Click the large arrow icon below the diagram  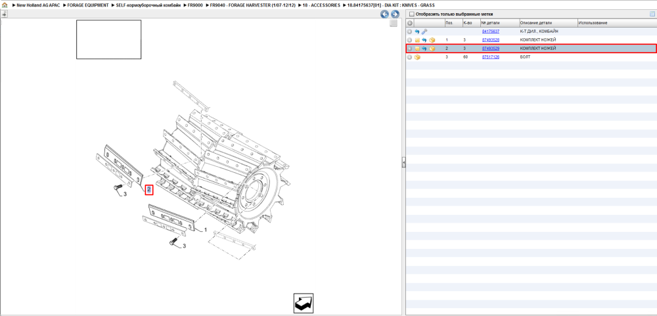click(x=304, y=303)
